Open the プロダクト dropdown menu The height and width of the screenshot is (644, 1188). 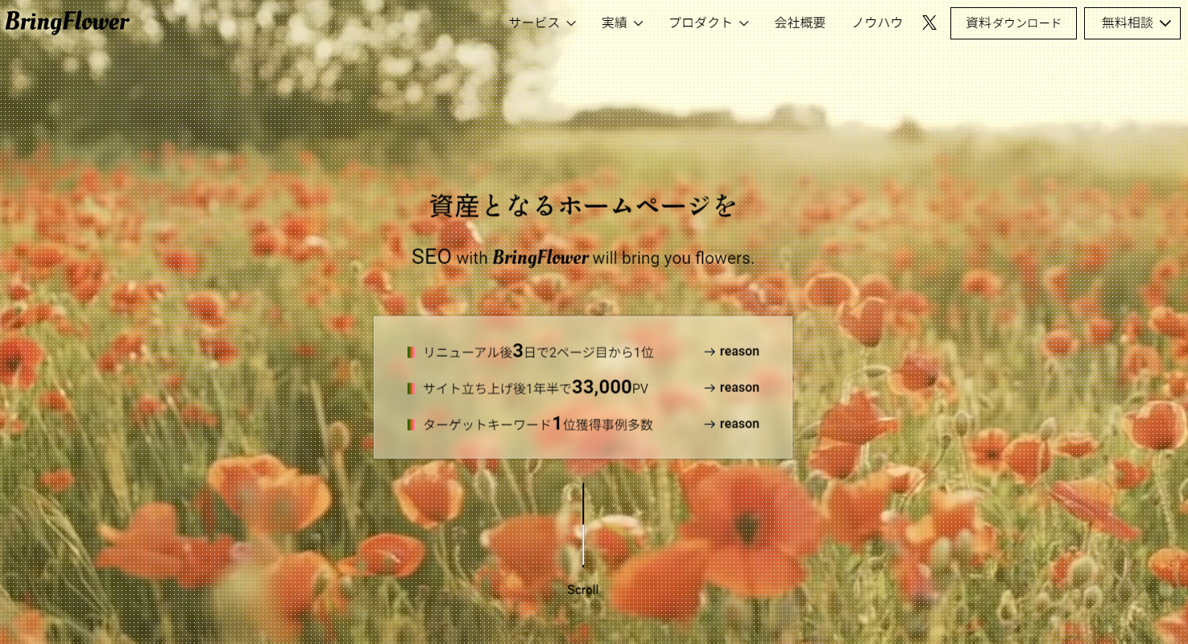pyautogui.click(x=700, y=23)
